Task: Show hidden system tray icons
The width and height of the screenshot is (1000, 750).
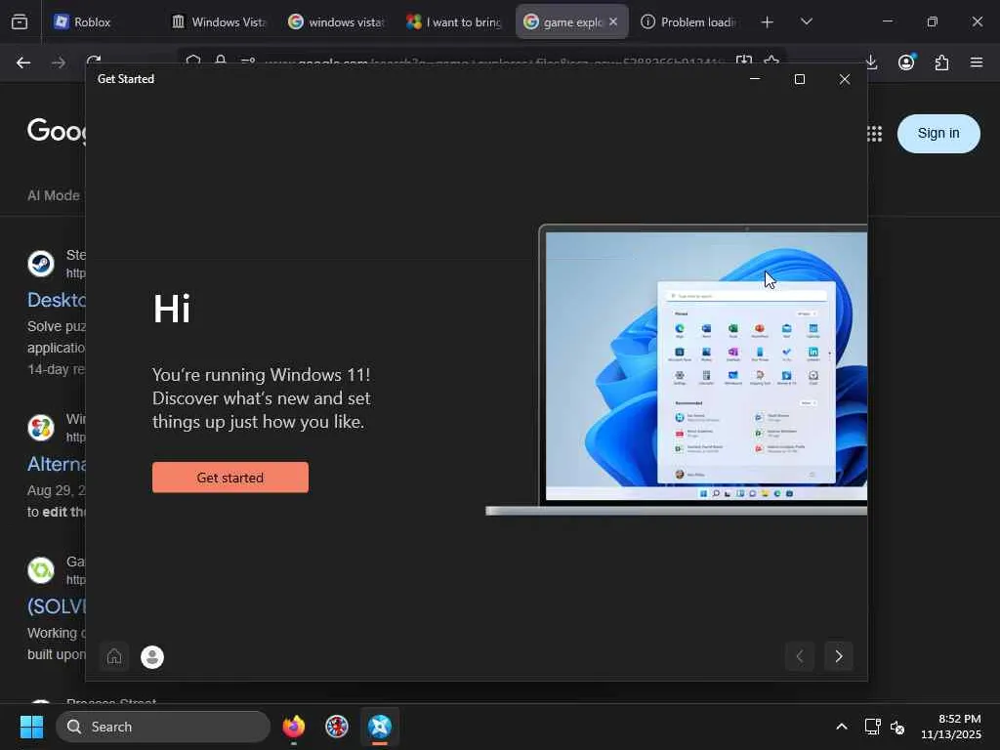Action: coord(842,727)
